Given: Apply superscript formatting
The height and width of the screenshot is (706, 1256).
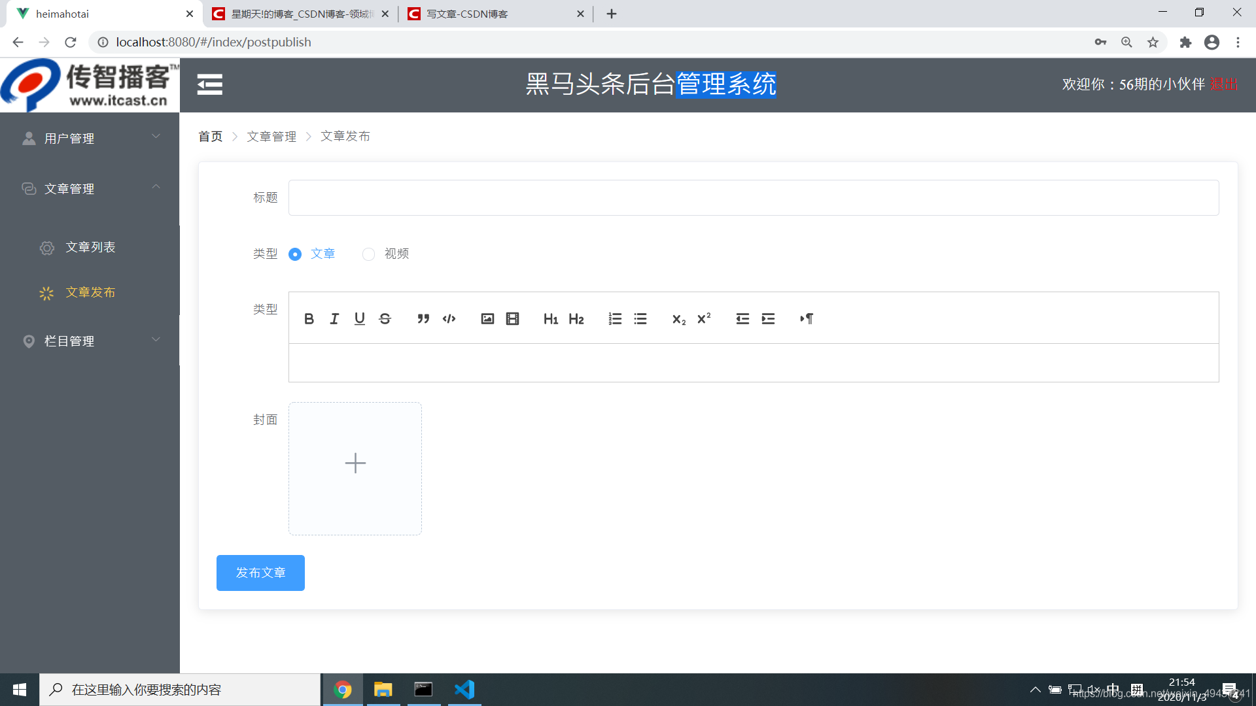Looking at the screenshot, I should (x=704, y=318).
